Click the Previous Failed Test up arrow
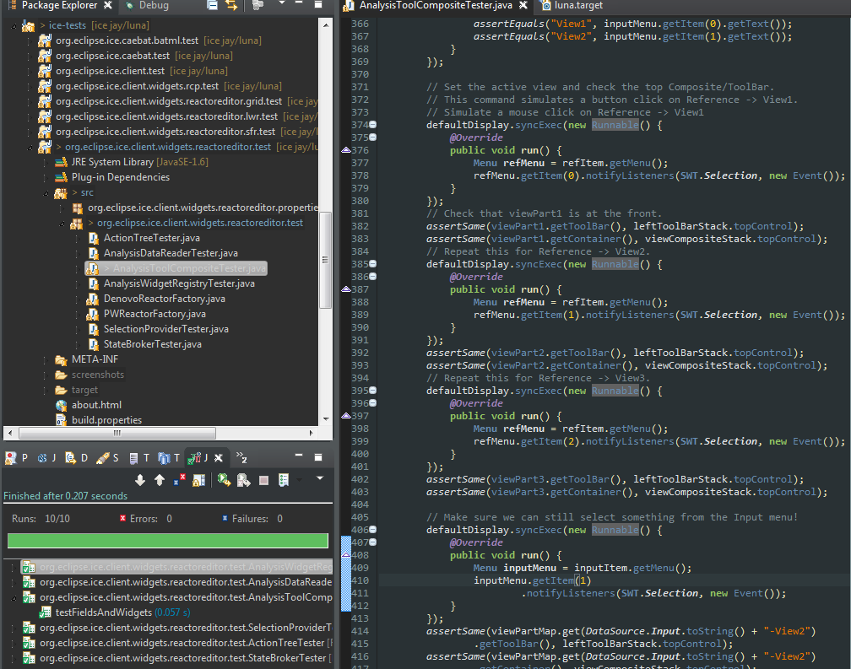The width and height of the screenshot is (851, 669). tap(159, 480)
